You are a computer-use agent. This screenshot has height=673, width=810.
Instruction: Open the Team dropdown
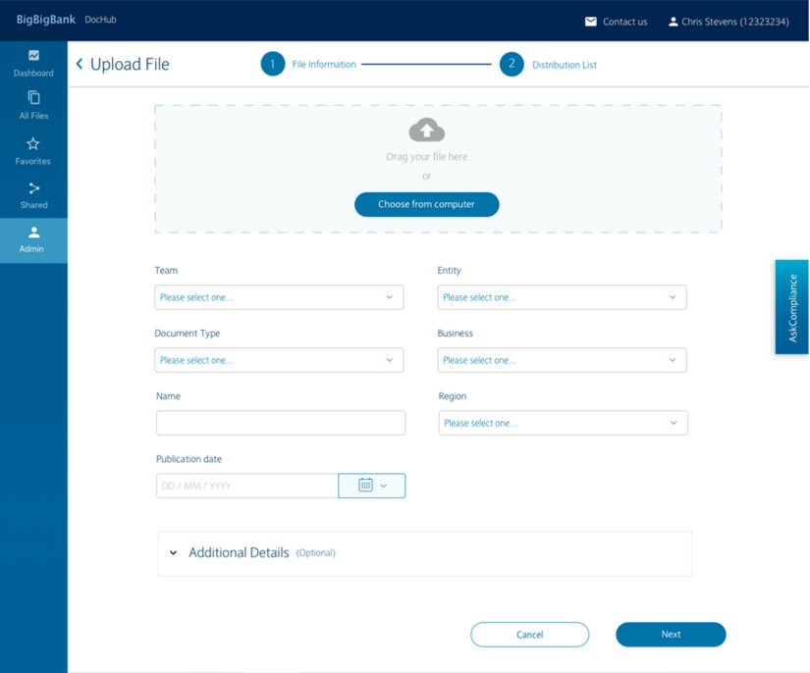click(279, 297)
